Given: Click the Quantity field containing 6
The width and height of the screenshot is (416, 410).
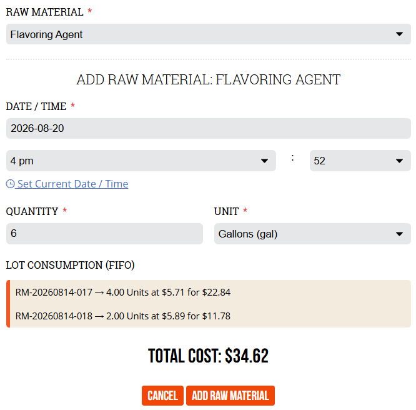Looking at the screenshot, I should (104, 234).
